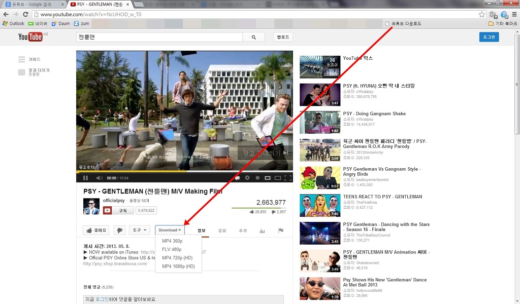The height and width of the screenshot is (304, 520).
Task: Click the YouTube search input field
Action: (159, 37)
